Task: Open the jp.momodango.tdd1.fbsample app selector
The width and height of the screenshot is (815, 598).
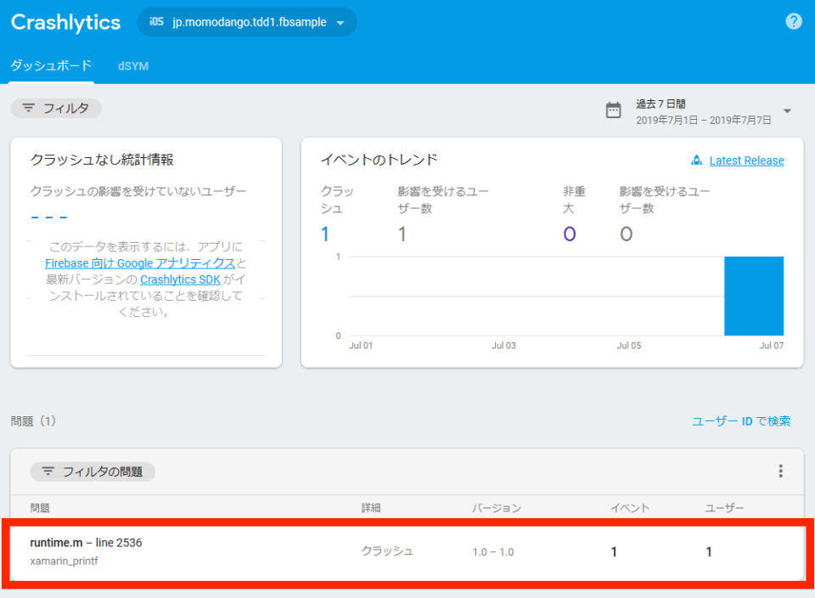Action: [246, 23]
